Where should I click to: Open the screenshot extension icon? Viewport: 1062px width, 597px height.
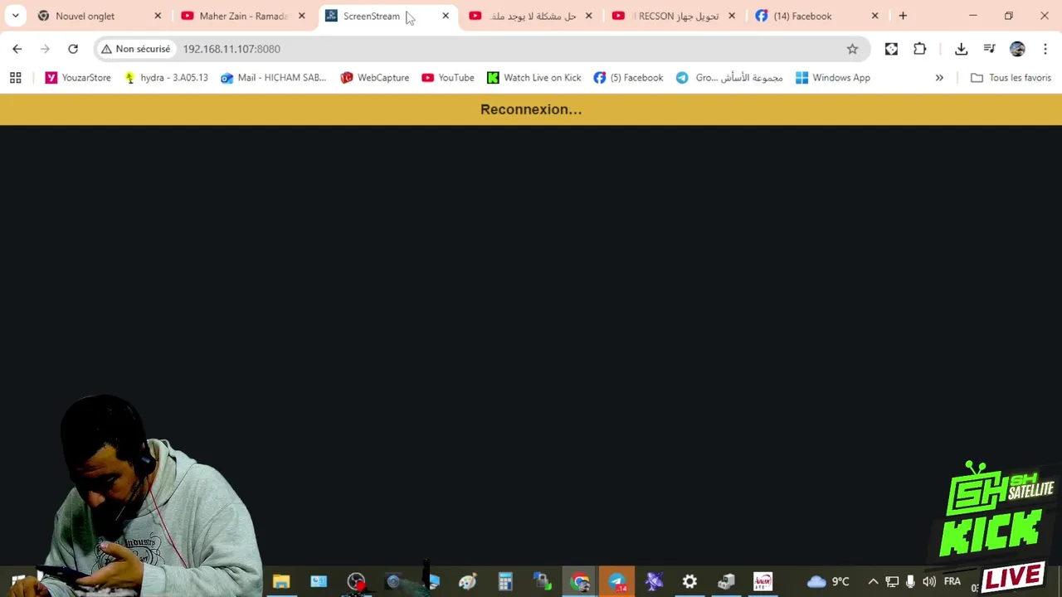891,49
